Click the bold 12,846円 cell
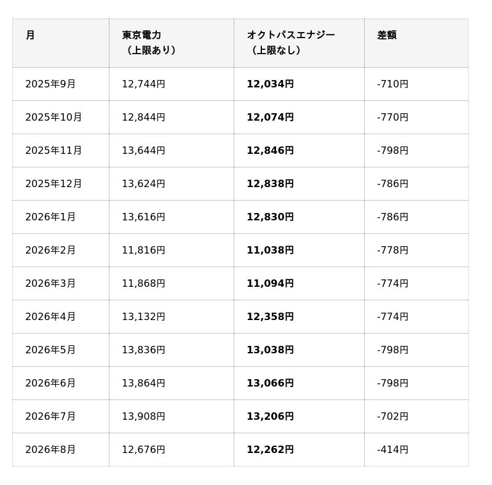Screen dimensions: 492x485 270,150
